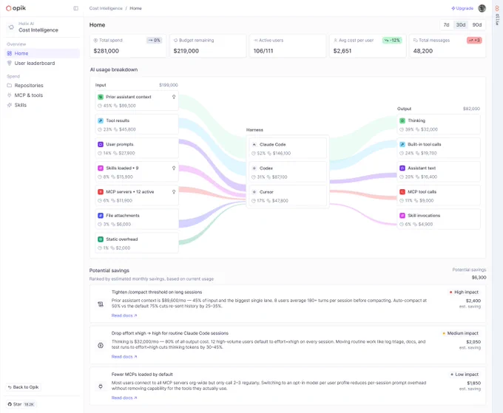Open the user avatar menu
Image resolution: width=503 pixels, height=413 pixels.
point(482,8)
